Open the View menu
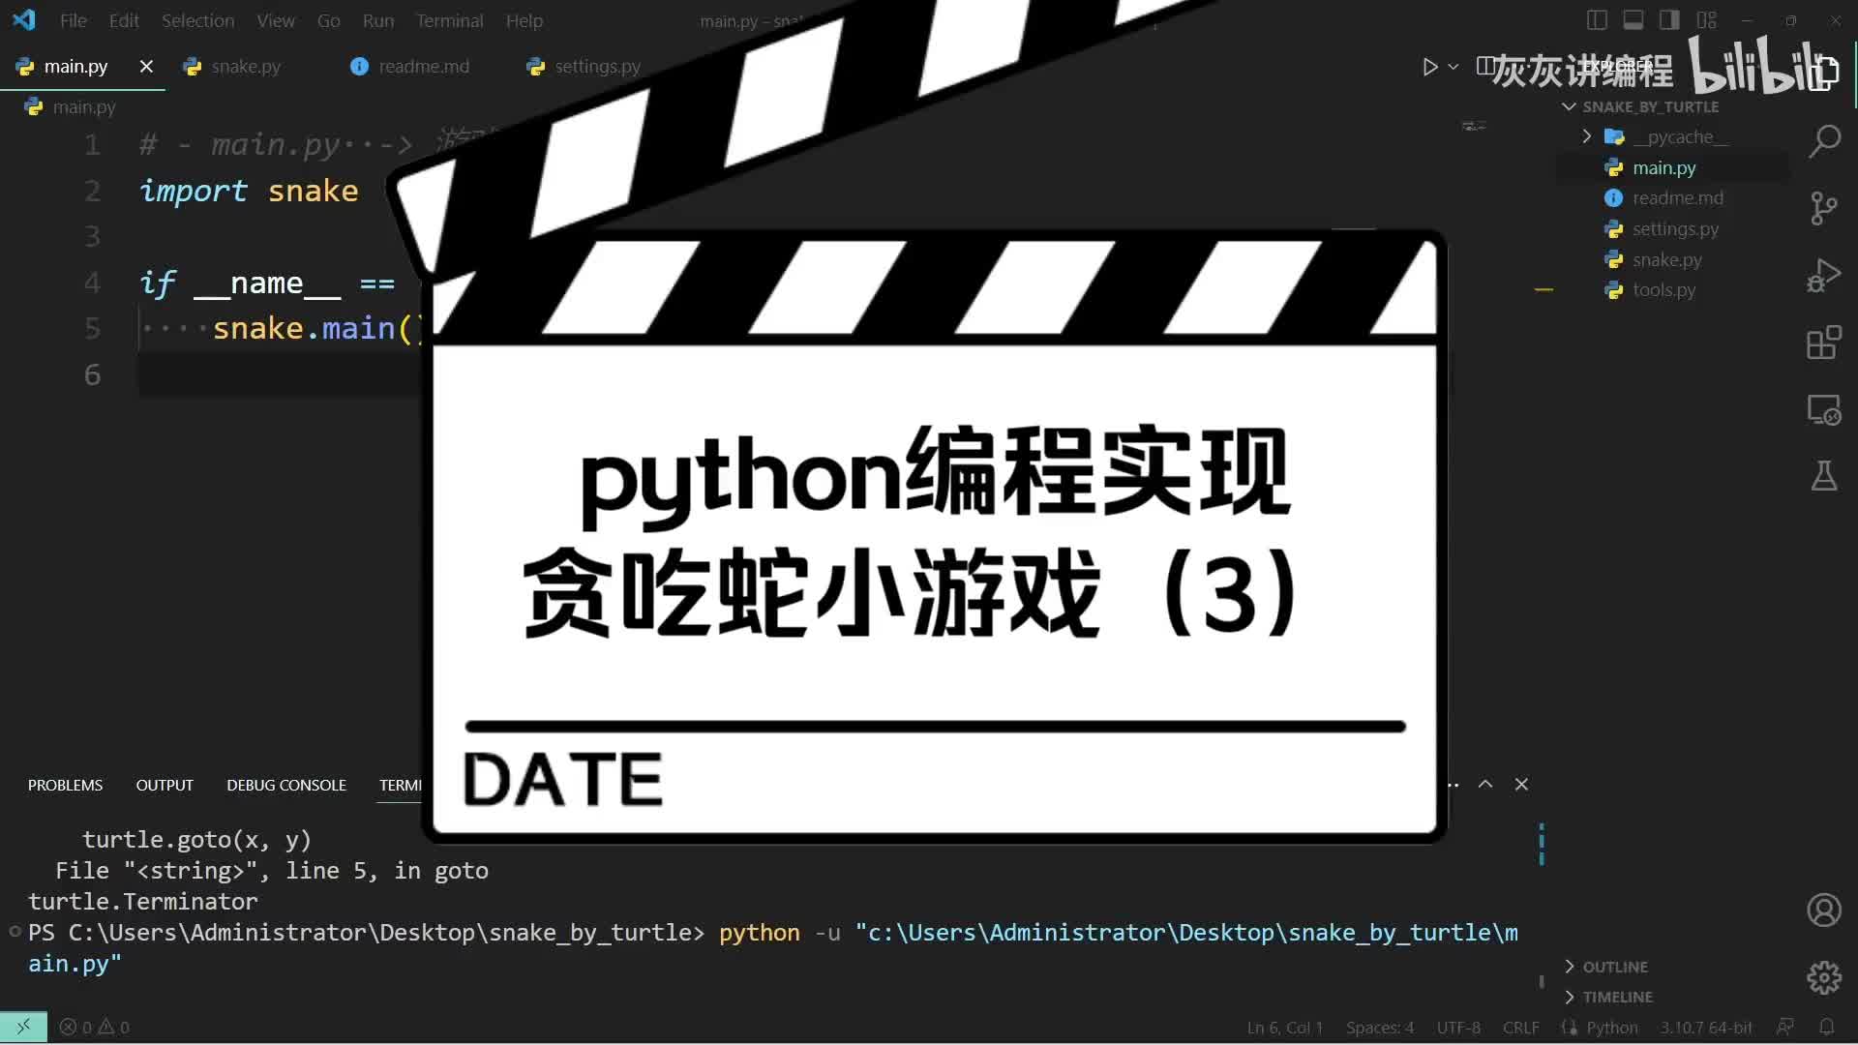The height and width of the screenshot is (1045, 1858). (276, 20)
